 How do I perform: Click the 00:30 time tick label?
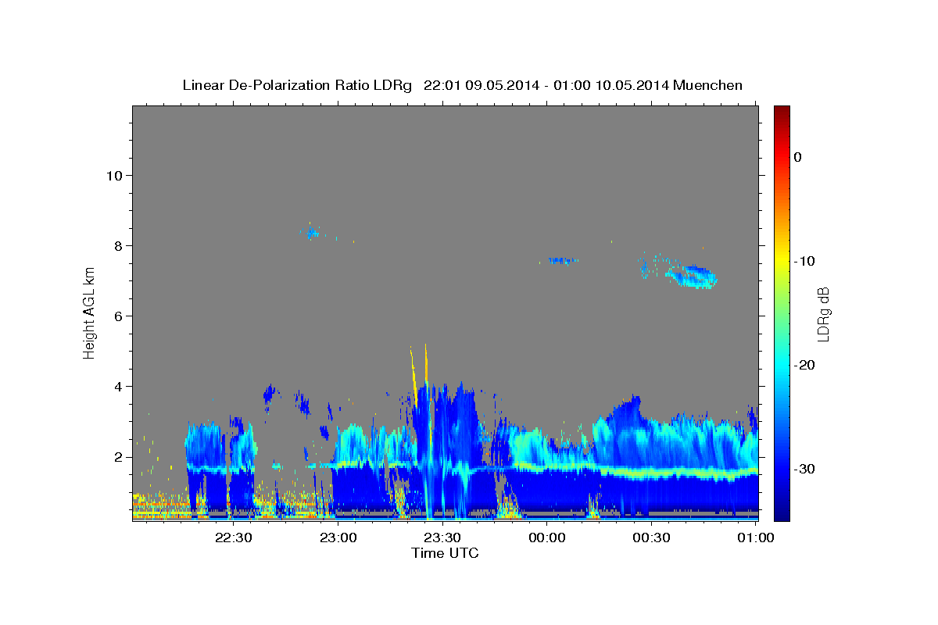[x=650, y=537]
